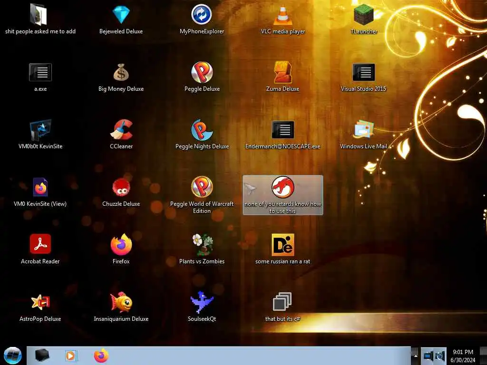Expand hidden system tray icons arrow

pyautogui.click(x=416, y=356)
